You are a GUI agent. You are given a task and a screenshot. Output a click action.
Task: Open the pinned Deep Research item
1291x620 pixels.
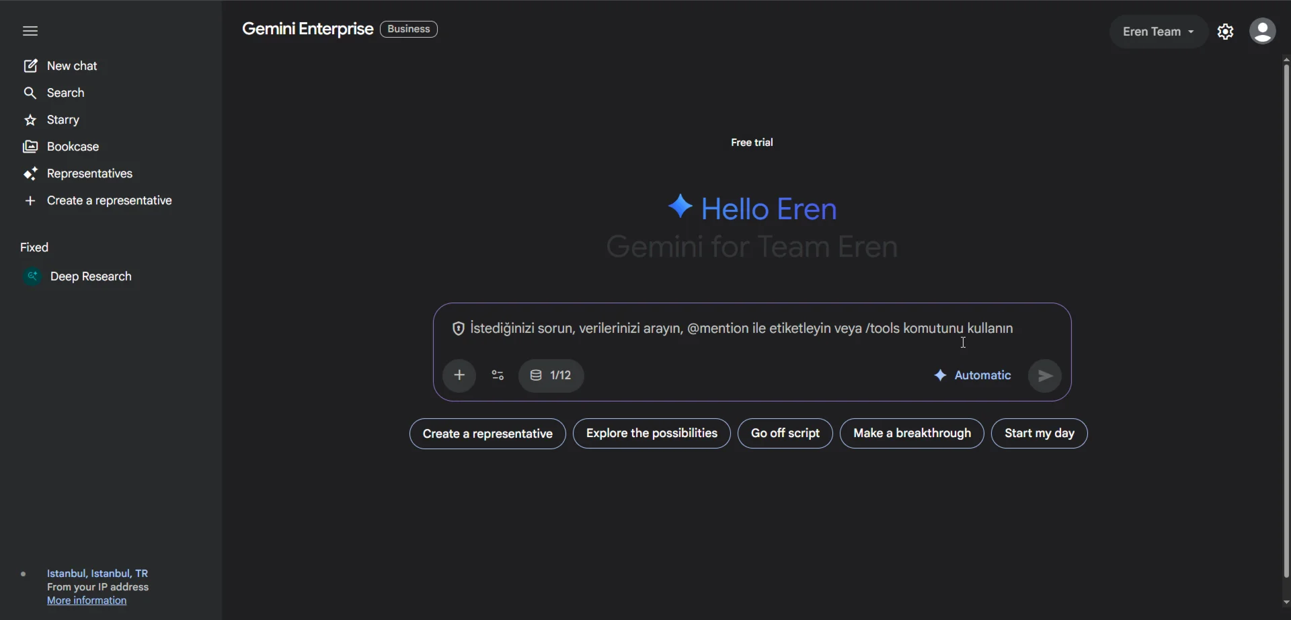[91, 276]
